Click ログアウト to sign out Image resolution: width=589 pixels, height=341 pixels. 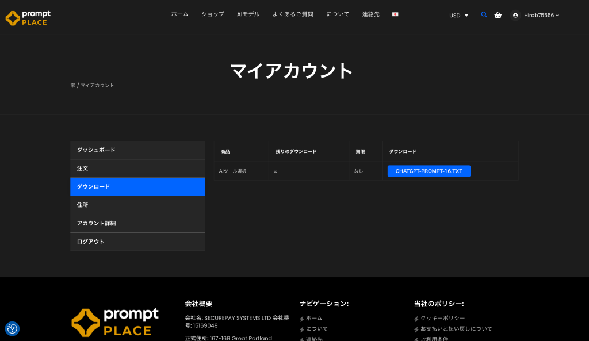(x=137, y=242)
